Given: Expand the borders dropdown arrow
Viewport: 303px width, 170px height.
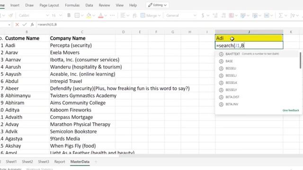Looking at the screenshot, I should click(x=82, y=16).
